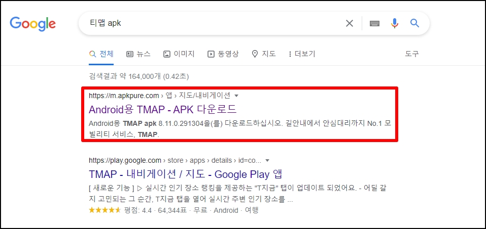Screen dimensions: 486x229
Task: Switch to the 동영상 tab
Action: click(223, 54)
